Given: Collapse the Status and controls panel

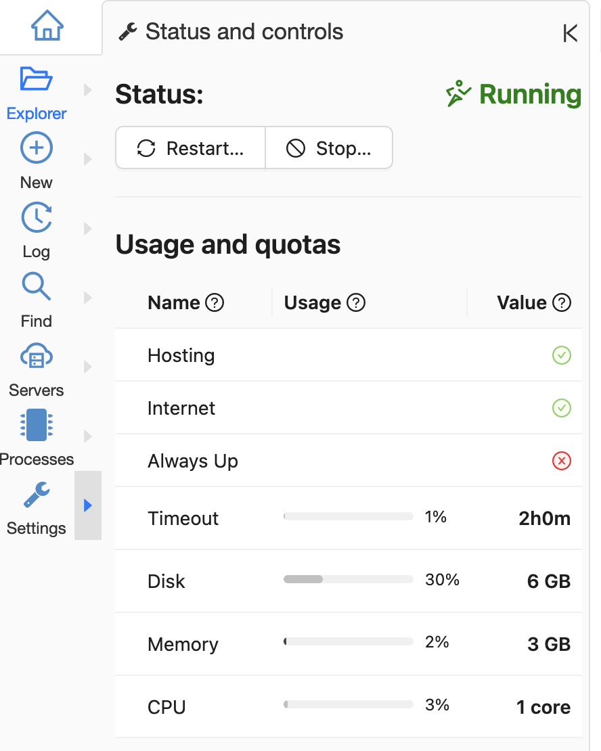Looking at the screenshot, I should pyautogui.click(x=570, y=33).
